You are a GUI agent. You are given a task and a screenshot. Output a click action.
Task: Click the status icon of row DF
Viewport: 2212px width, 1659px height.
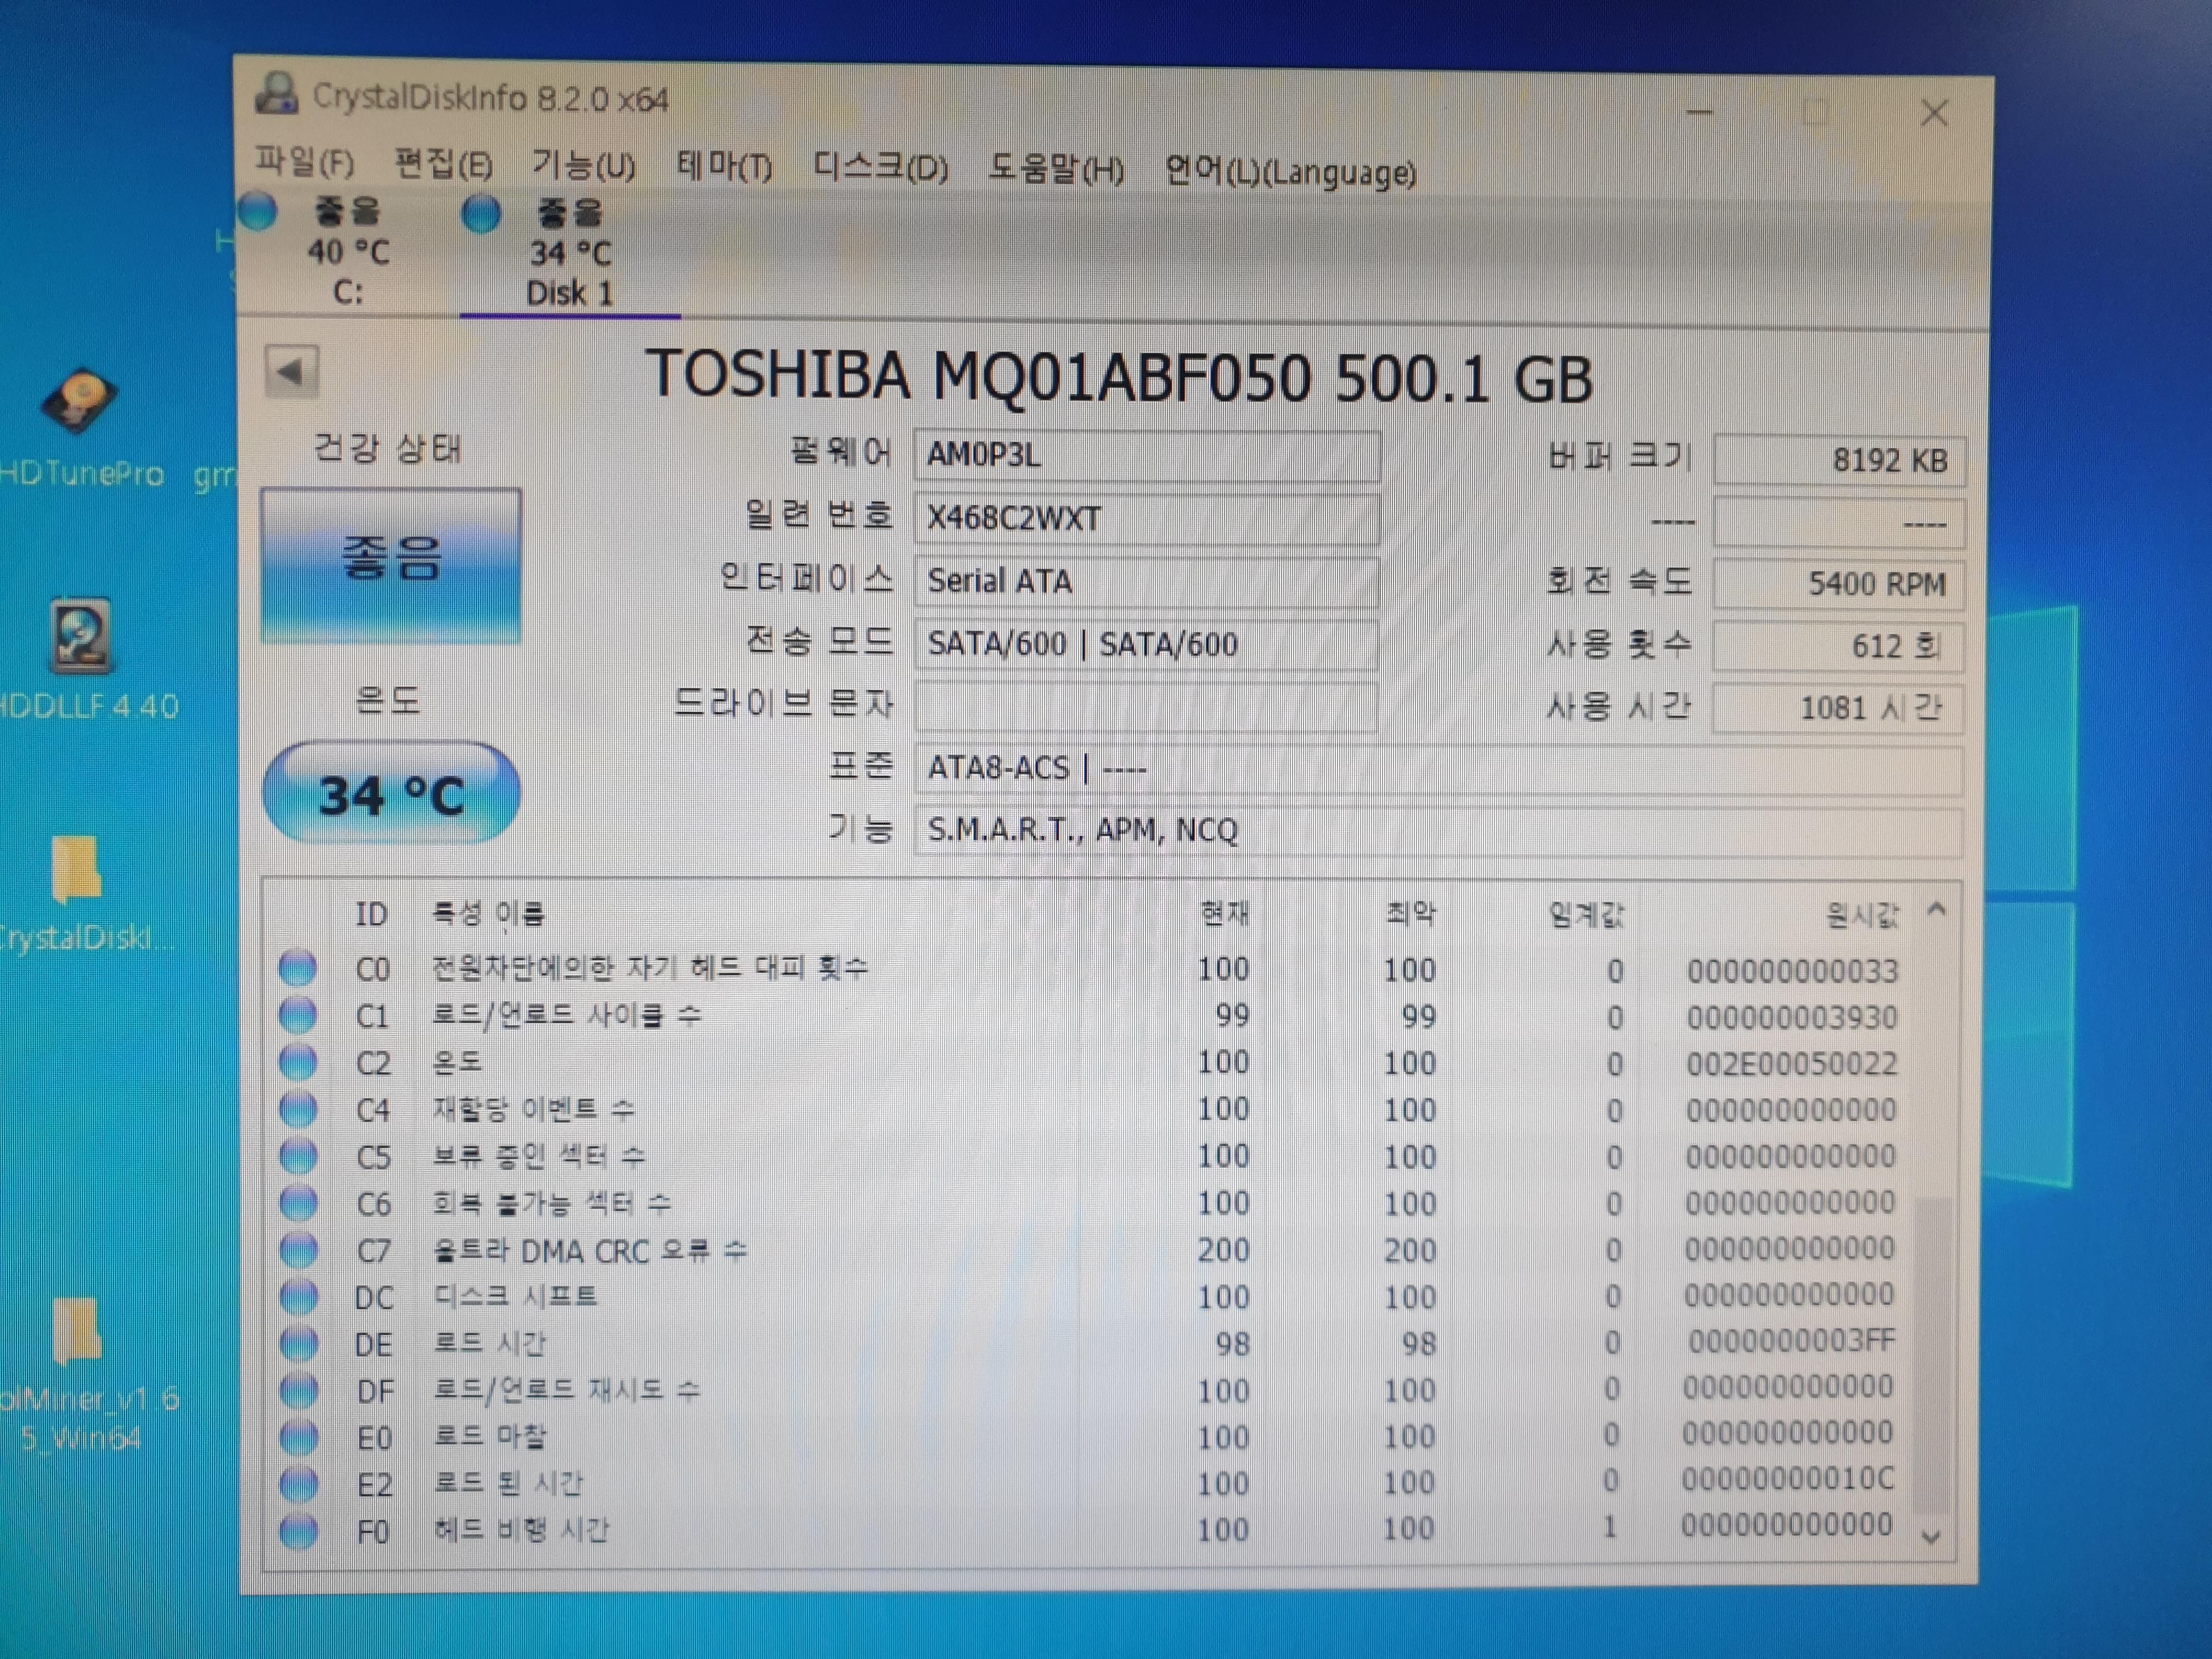[298, 1390]
